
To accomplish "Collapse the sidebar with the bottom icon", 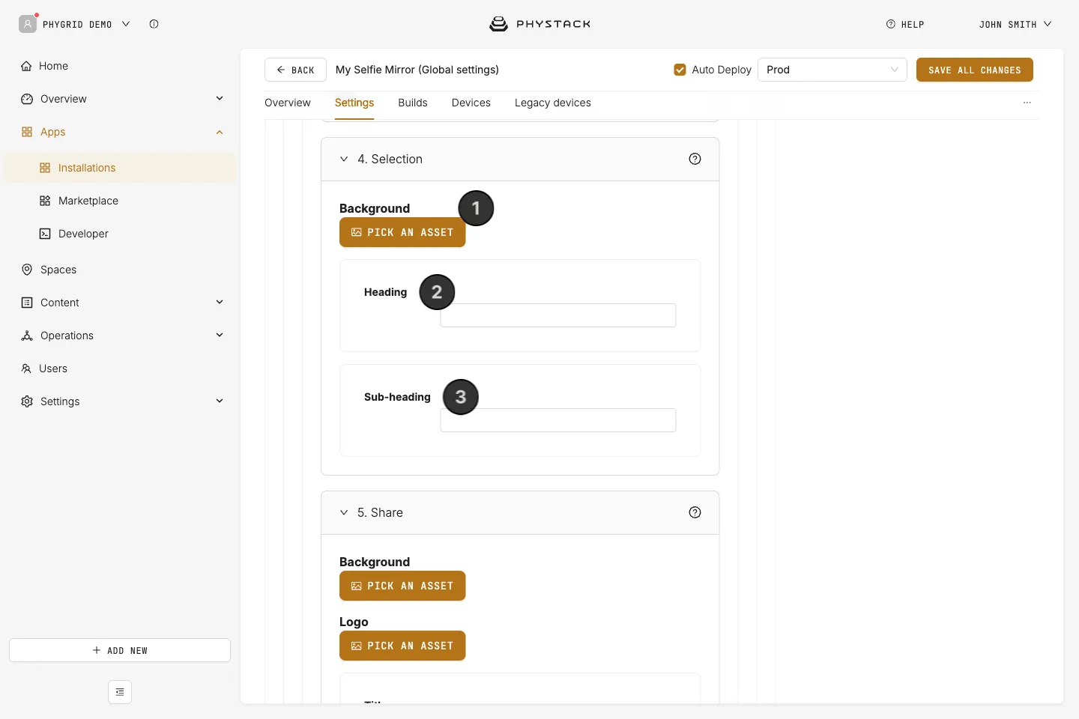I will (x=120, y=692).
